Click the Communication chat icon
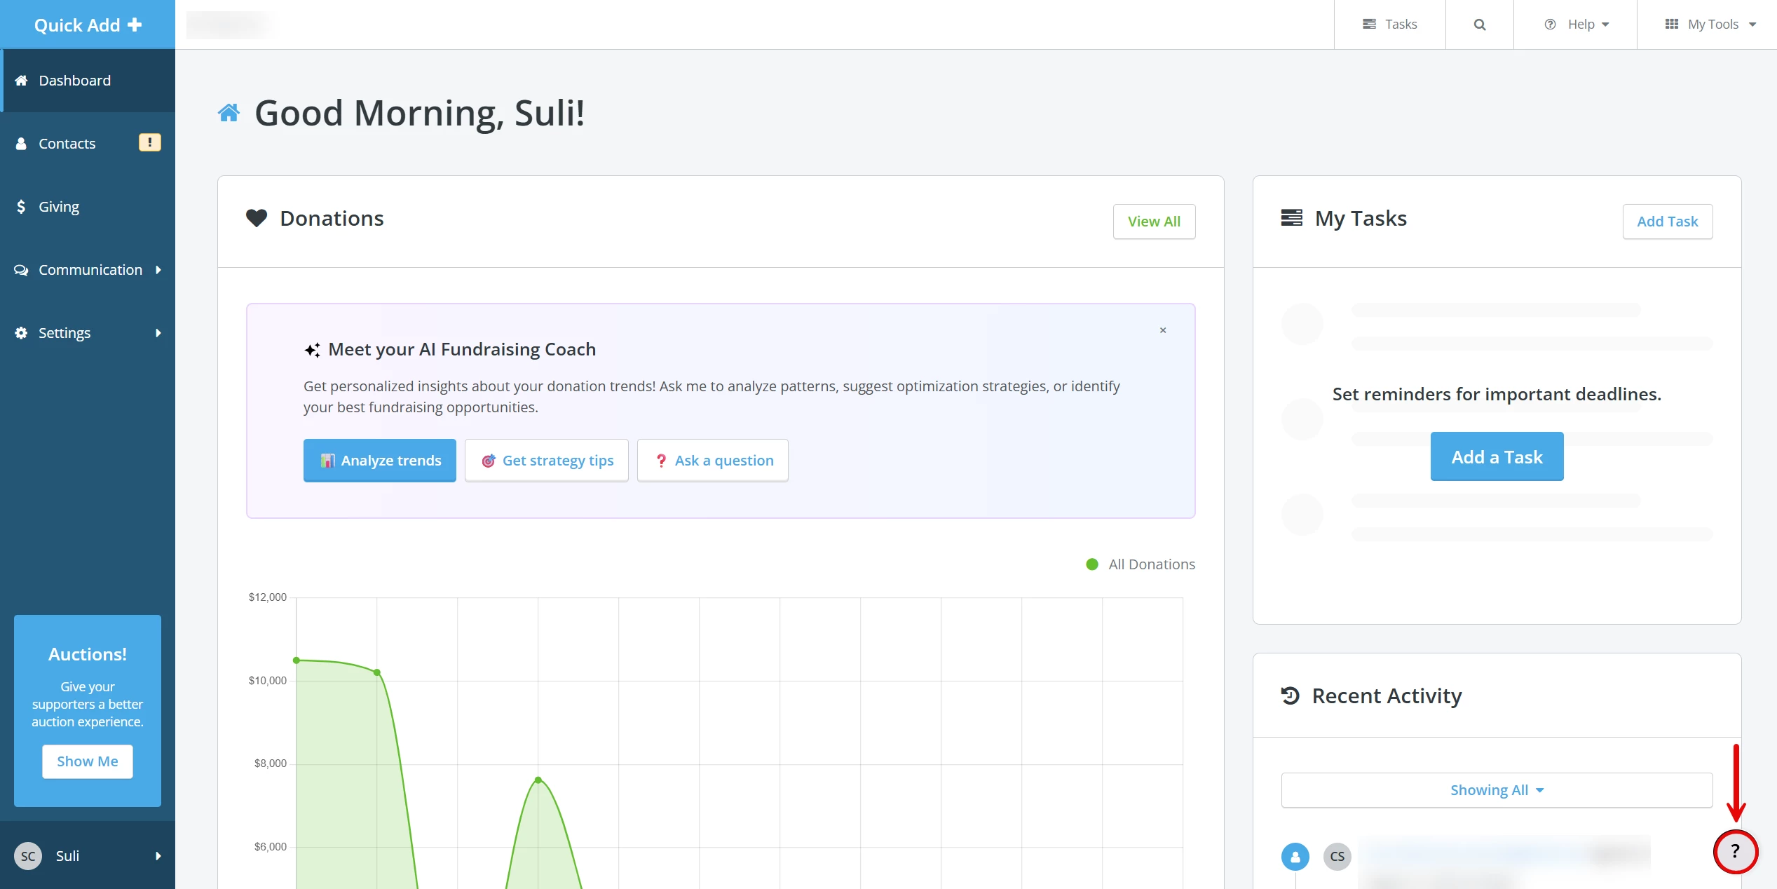Screen dimensions: 1777x889 click(21, 270)
